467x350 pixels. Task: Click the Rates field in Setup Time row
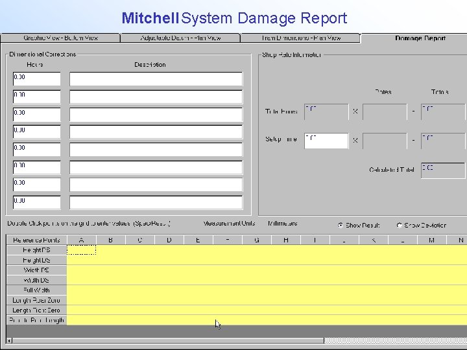385,140
